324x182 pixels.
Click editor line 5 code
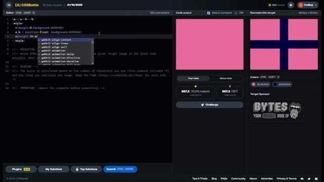click(x=26, y=36)
